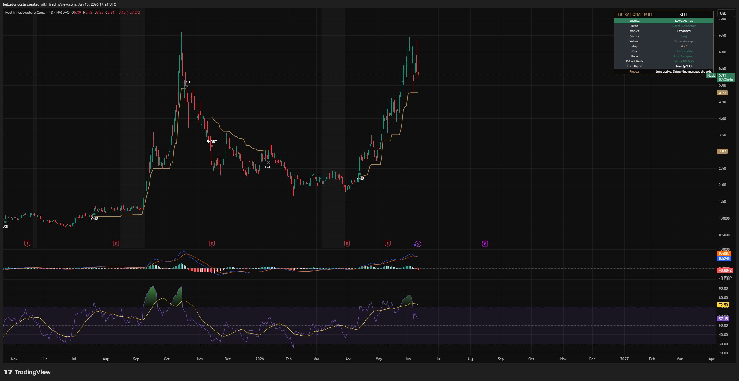Click the 90.00 level on RSI axis

[723, 289]
